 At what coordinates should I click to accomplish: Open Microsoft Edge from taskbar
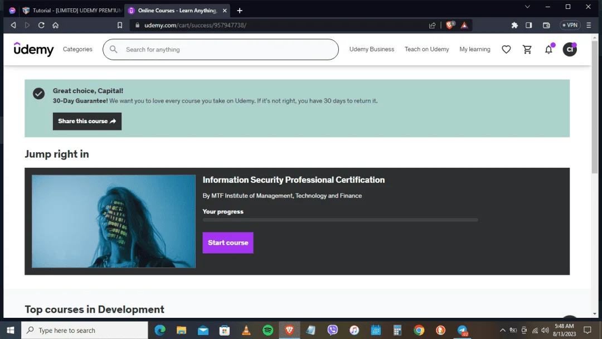click(x=160, y=330)
